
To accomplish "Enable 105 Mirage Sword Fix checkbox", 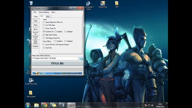I will click(44, 38).
